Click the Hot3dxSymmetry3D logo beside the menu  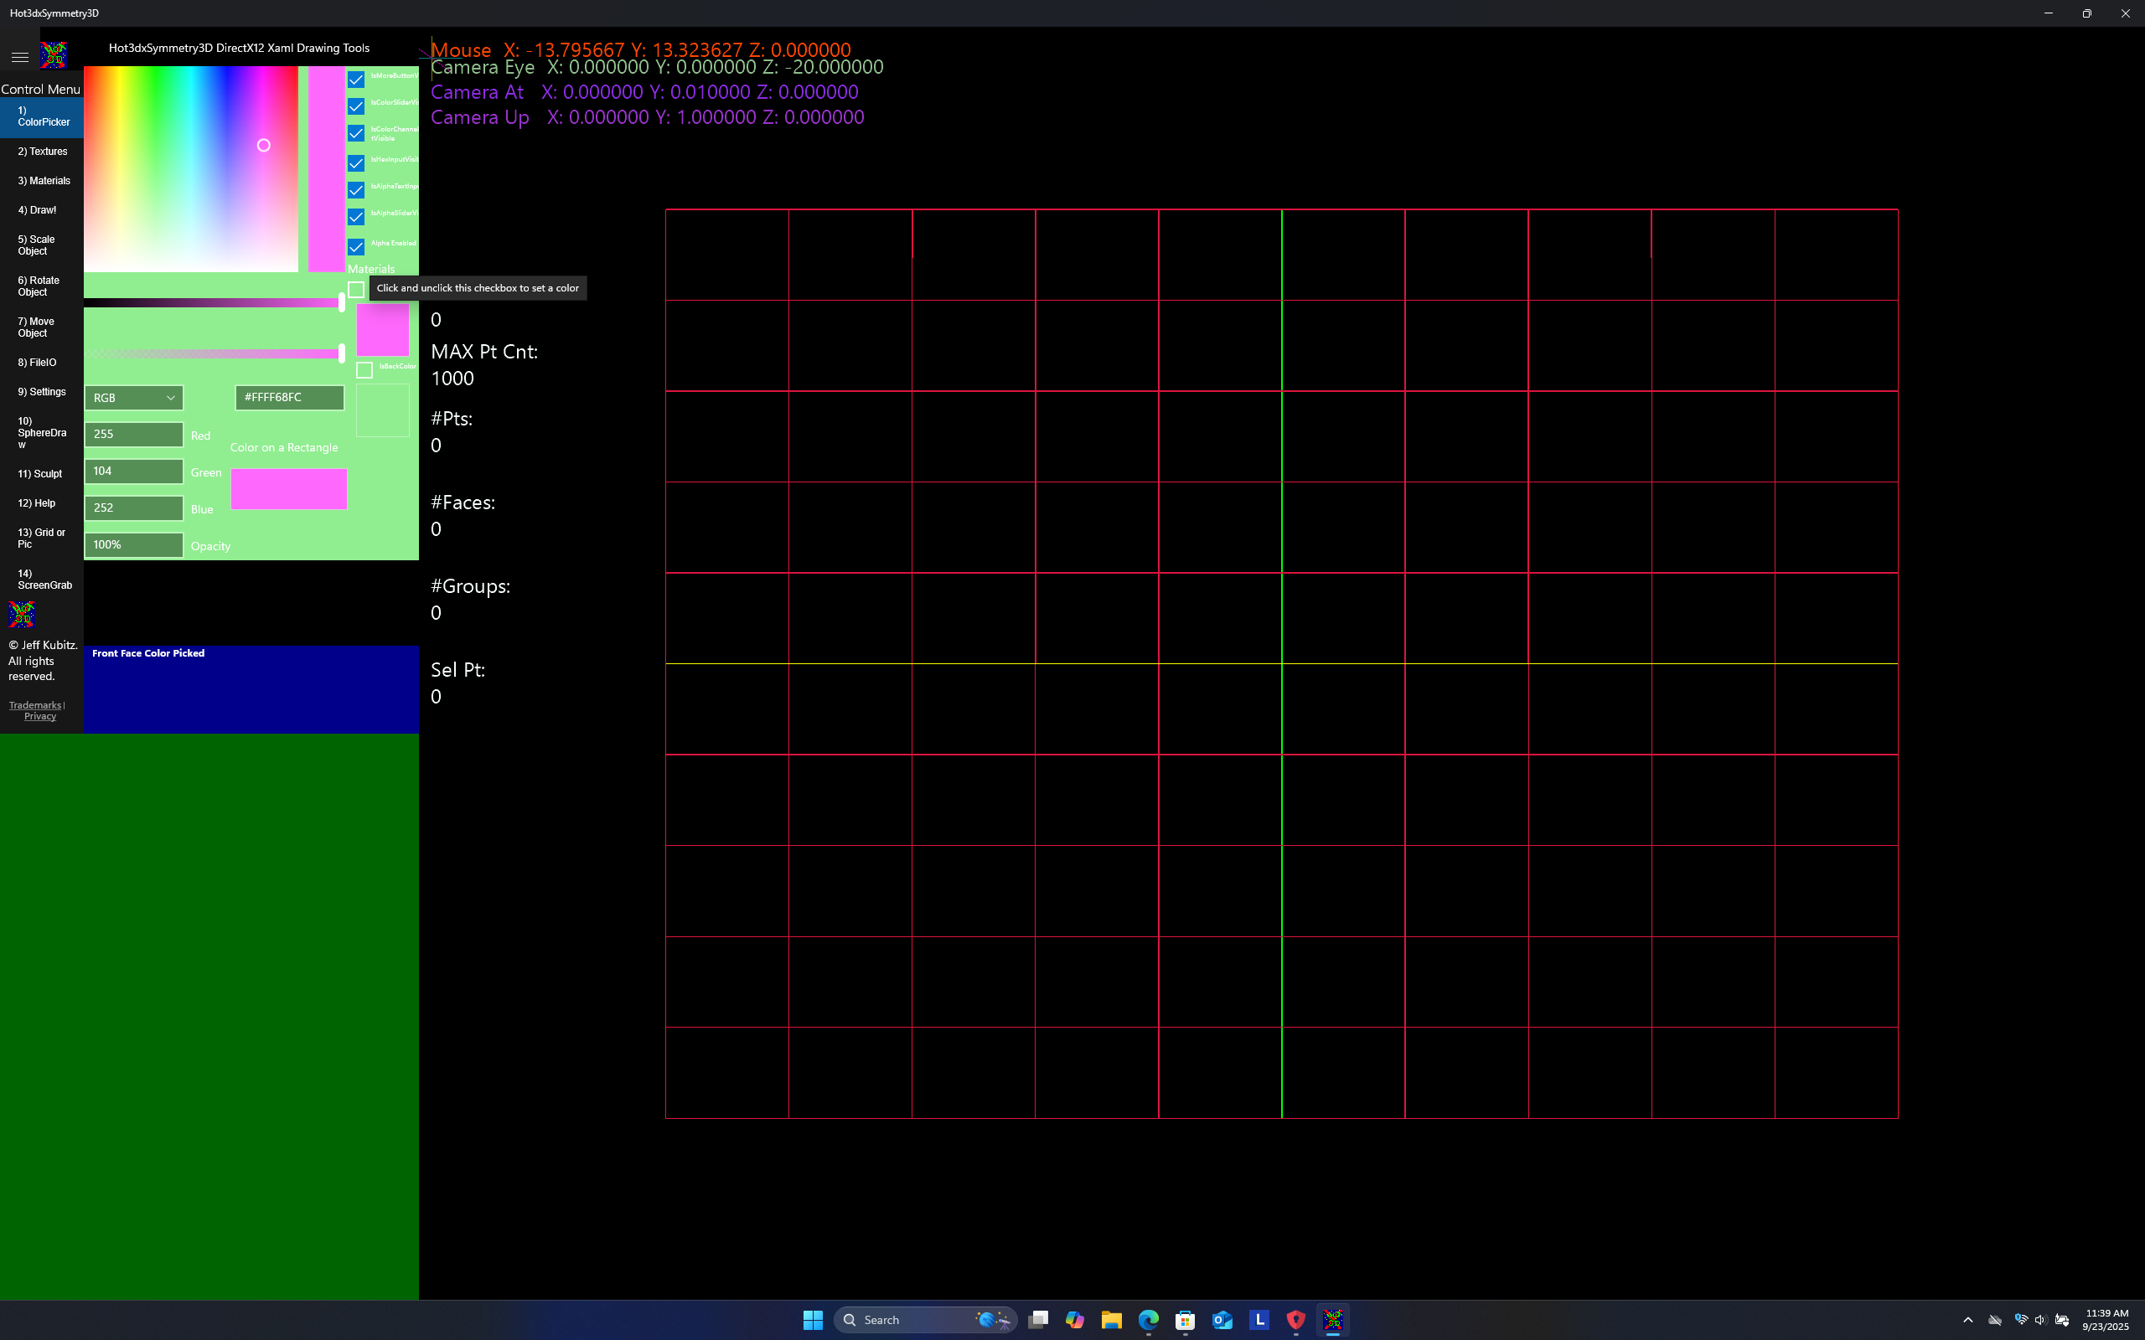coord(53,55)
